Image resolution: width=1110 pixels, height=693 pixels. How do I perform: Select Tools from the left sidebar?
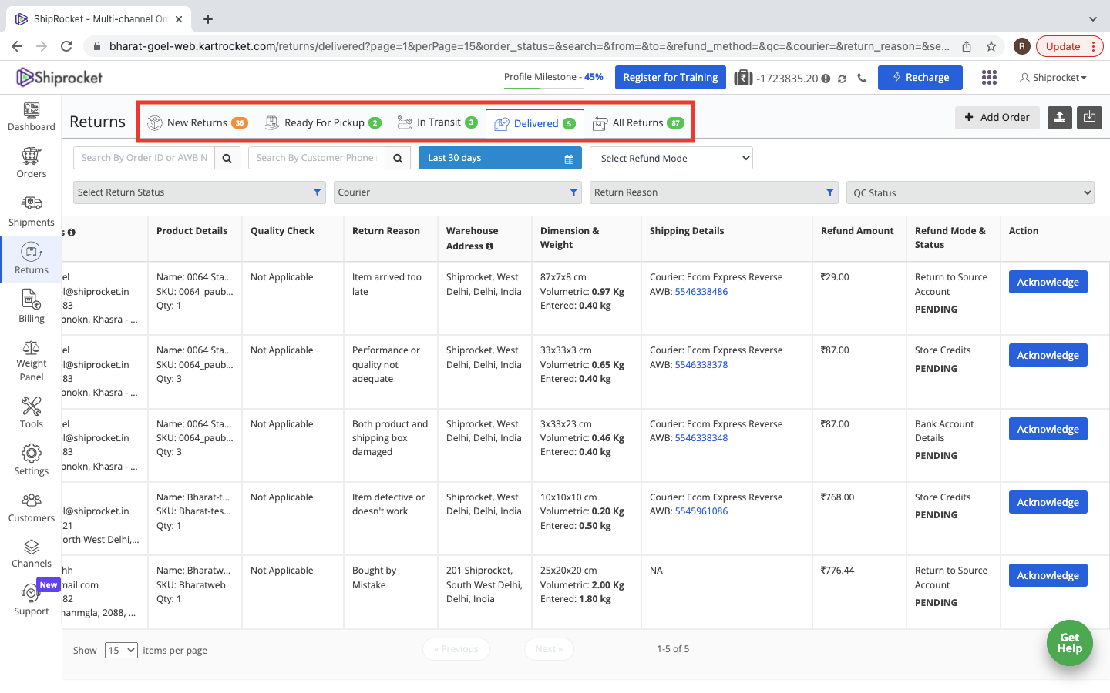(x=31, y=412)
